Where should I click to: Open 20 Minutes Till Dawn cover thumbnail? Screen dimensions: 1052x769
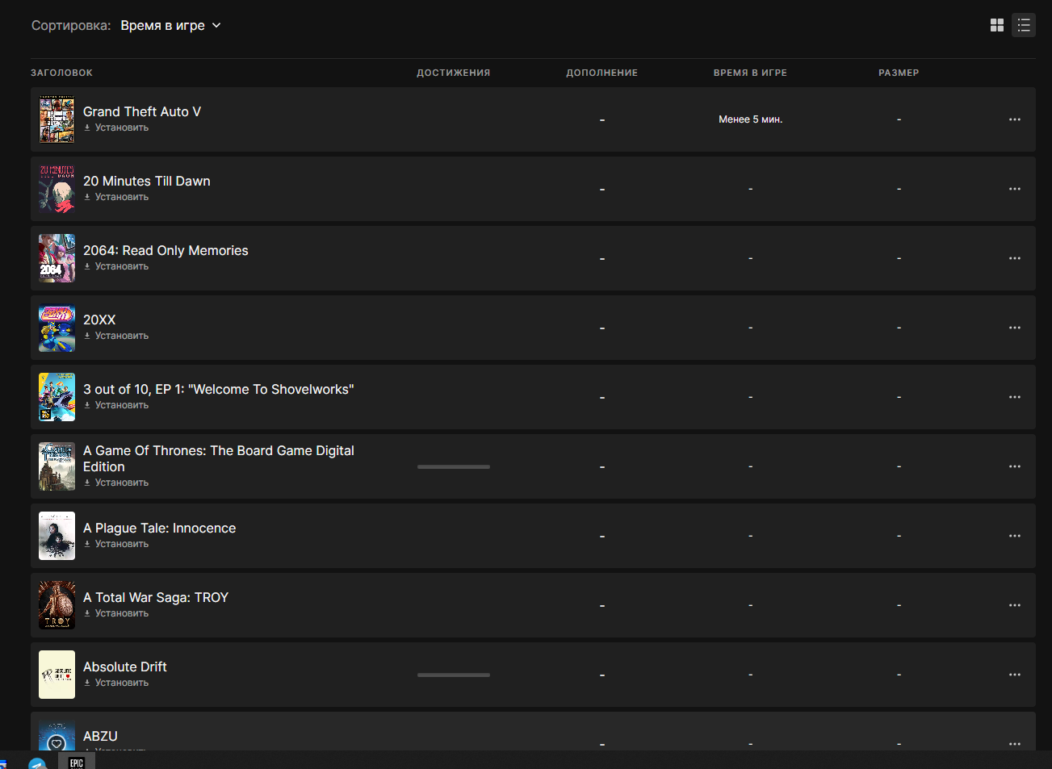pos(57,189)
